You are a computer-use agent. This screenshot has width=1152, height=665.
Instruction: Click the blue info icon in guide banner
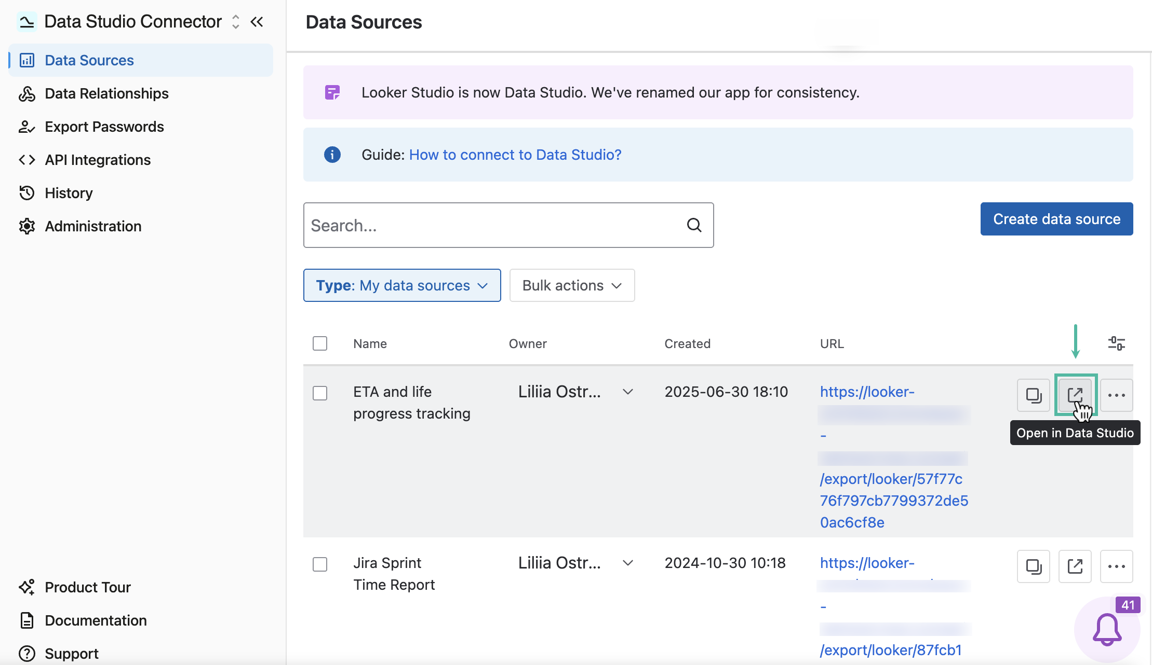coord(332,155)
